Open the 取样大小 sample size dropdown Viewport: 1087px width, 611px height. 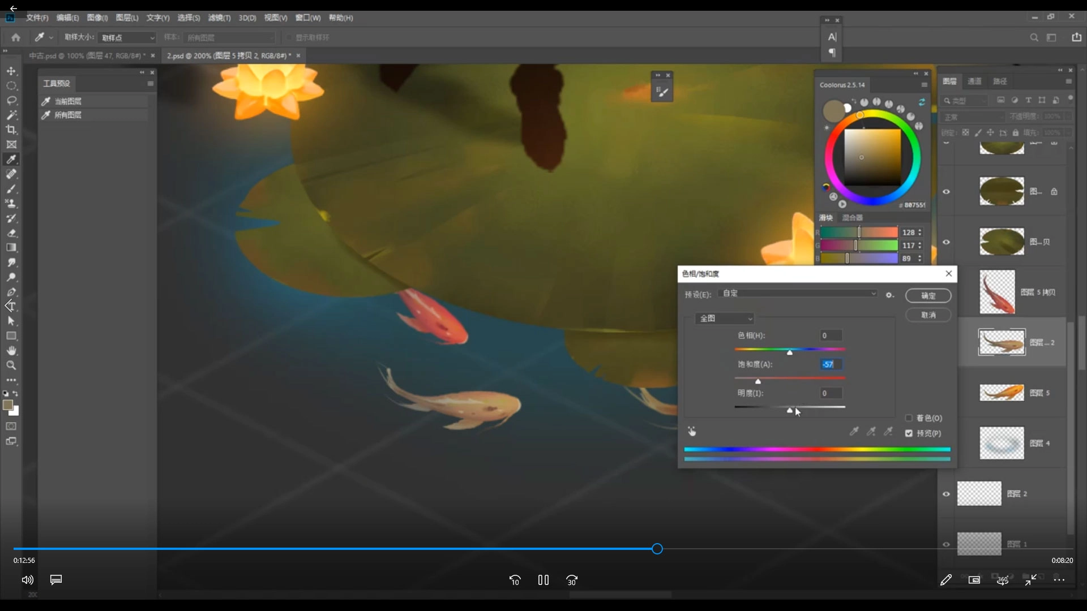coord(127,38)
